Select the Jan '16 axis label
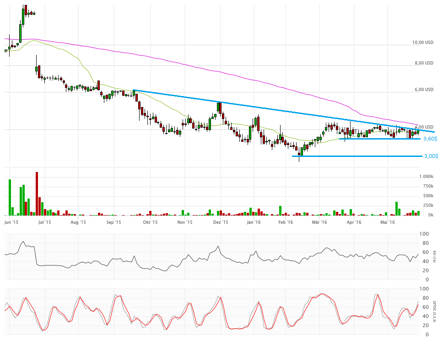Viewport: 443px width, 350px height. coord(254,222)
